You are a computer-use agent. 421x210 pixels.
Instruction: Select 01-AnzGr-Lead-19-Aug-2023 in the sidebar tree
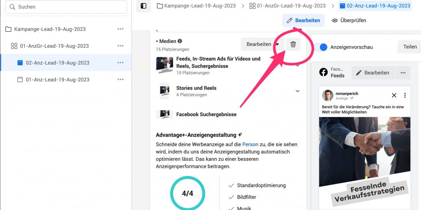coord(54,46)
